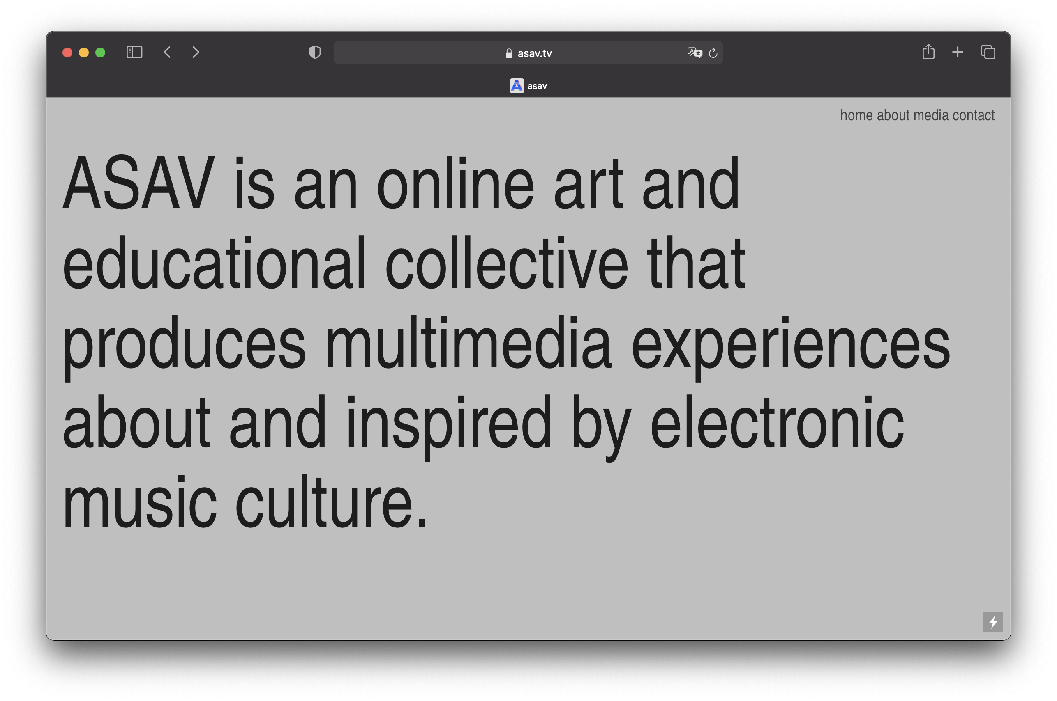Open a new tab with plus icon

pyautogui.click(x=957, y=52)
